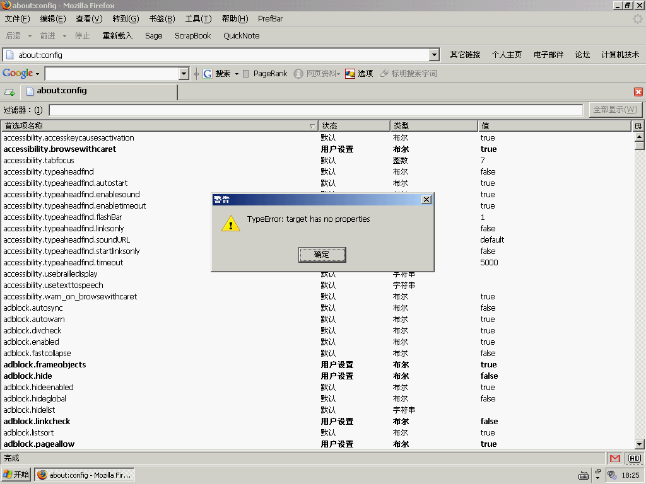Open the 编辑(E) menu
This screenshot has width=646, height=484.
(x=53, y=18)
